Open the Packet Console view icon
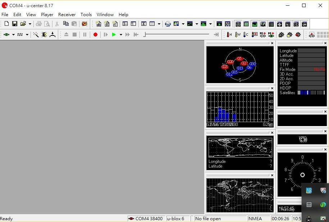 (x=99, y=24)
